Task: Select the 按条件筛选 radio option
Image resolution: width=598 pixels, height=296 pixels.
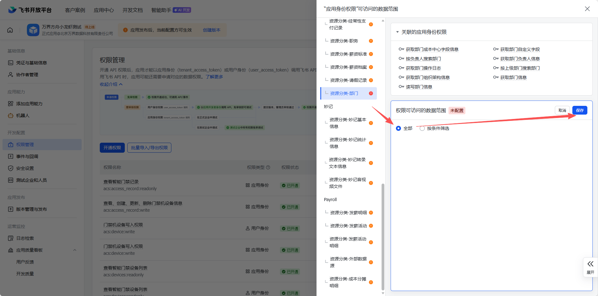Action: 422,128
